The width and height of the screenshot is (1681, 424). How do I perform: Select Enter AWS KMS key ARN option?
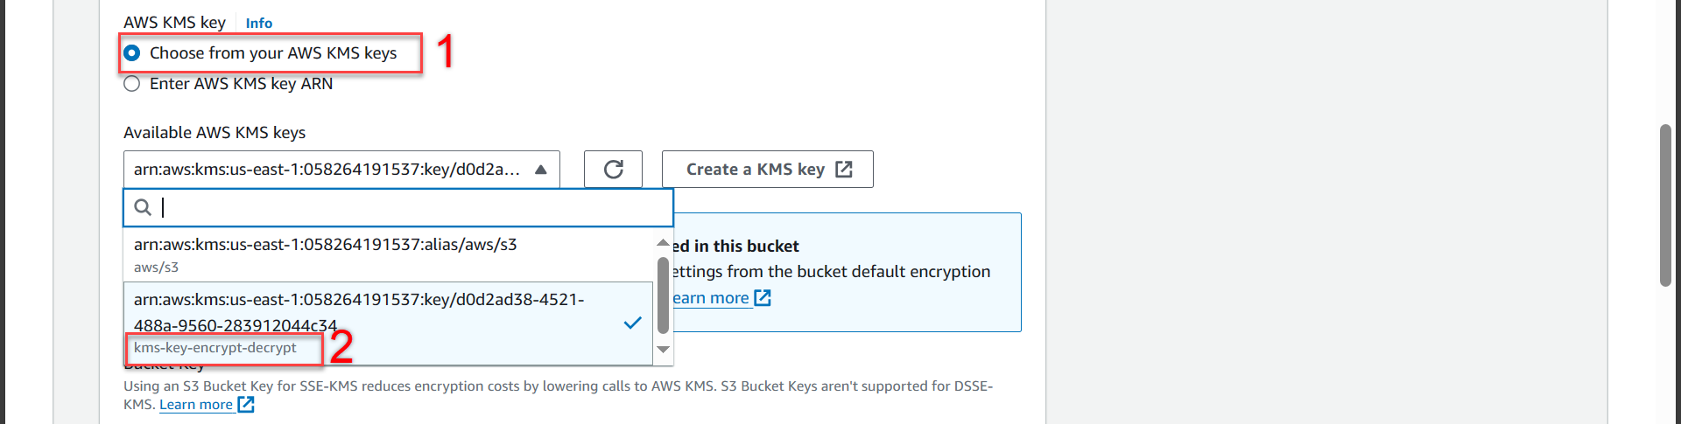coord(132,84)
